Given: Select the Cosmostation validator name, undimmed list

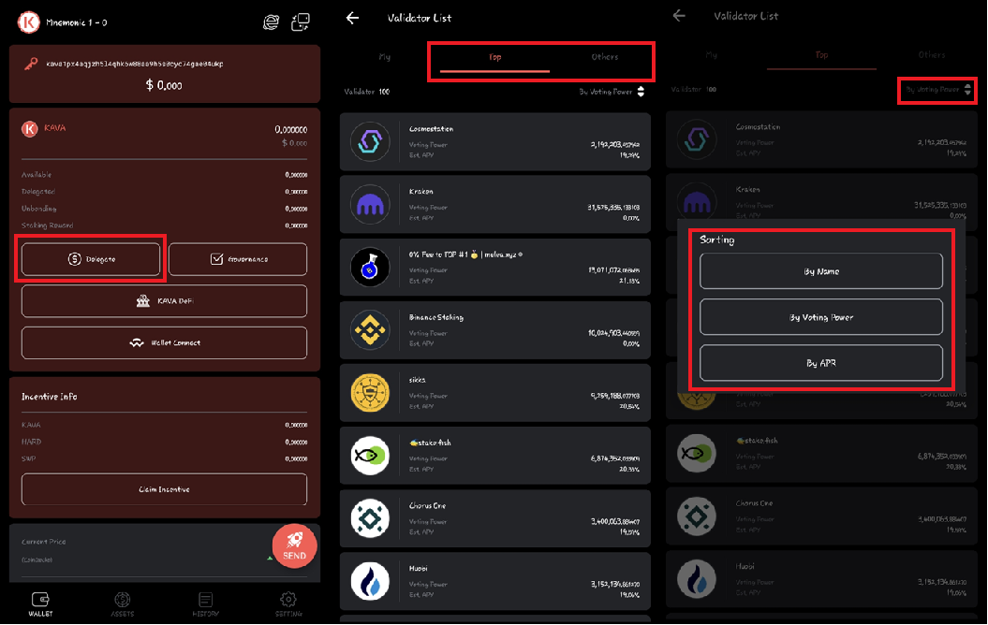Looking at the screenshot, I should (431, 129).
